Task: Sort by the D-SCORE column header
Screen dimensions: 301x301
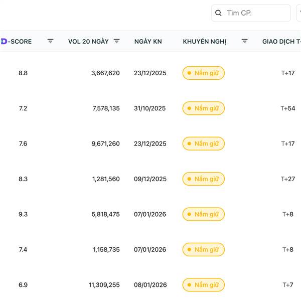Action: [x=20, y=41]
